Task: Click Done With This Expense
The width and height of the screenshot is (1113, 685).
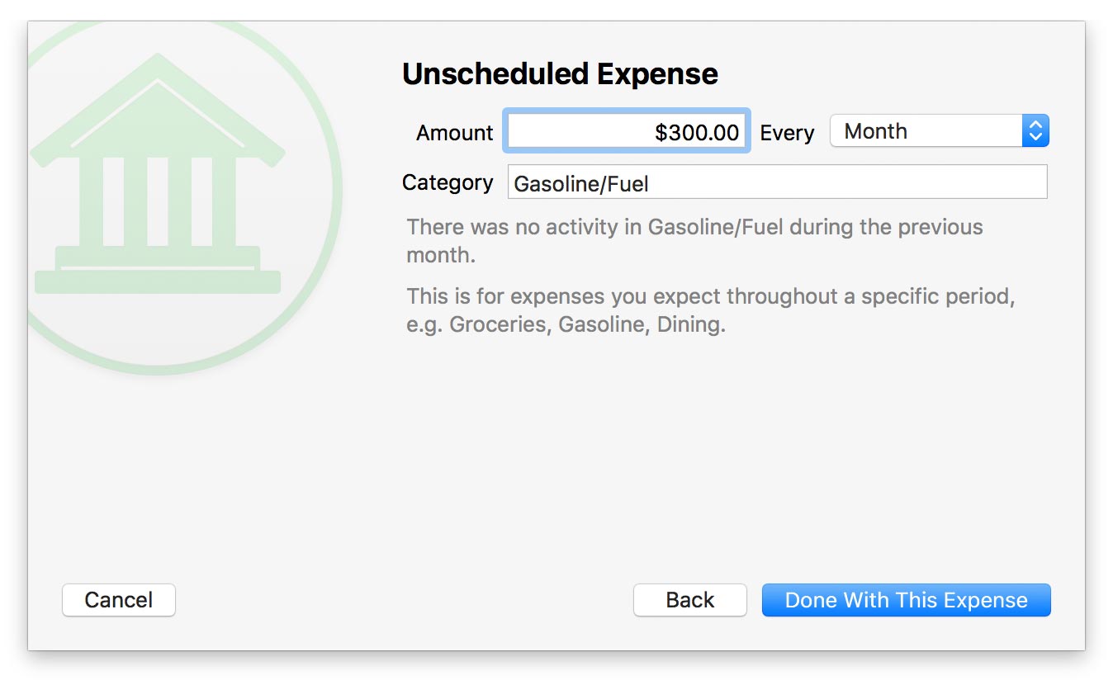Action: click(906, 600)
